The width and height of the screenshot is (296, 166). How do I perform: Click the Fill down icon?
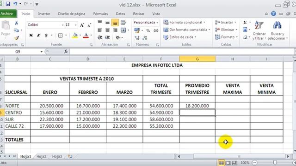tap(245, 30)
